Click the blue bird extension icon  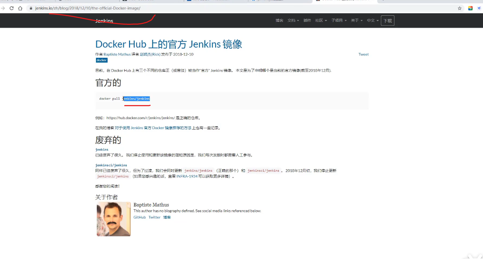tap(479, 8)
